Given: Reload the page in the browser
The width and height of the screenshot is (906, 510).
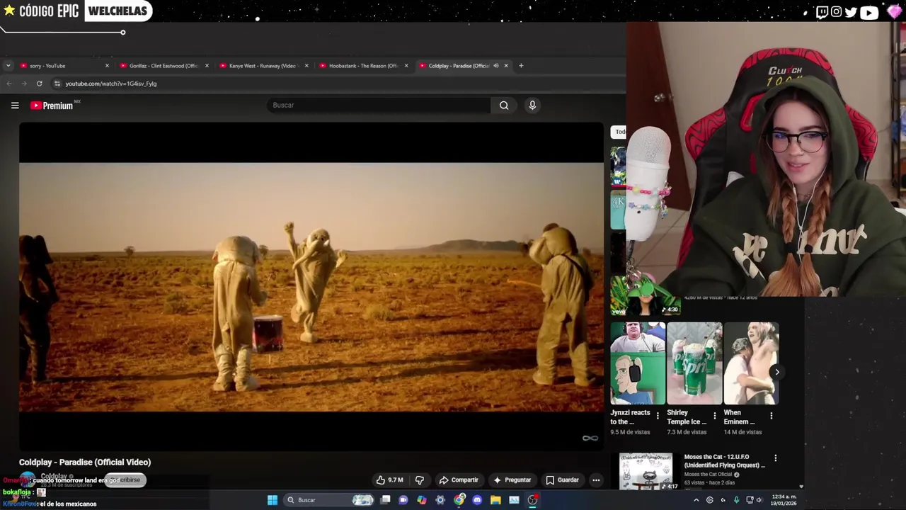Looking at the screenshot, I should [x=39, y=84].
